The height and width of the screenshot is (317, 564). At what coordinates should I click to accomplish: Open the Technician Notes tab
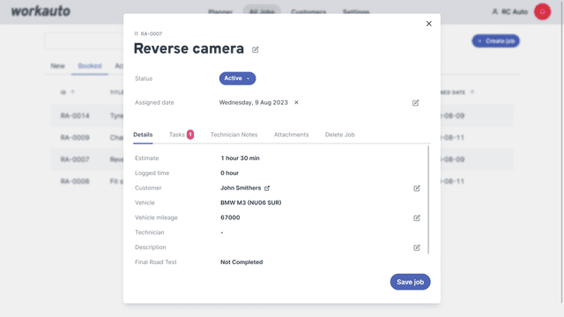click(234, 135)
